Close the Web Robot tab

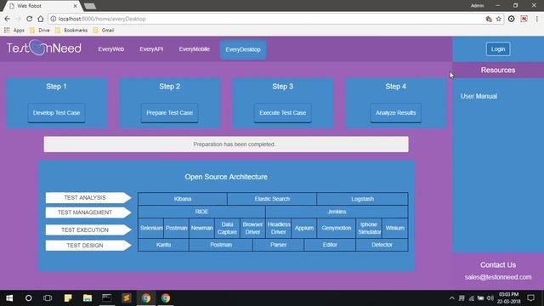click(76, 6)
